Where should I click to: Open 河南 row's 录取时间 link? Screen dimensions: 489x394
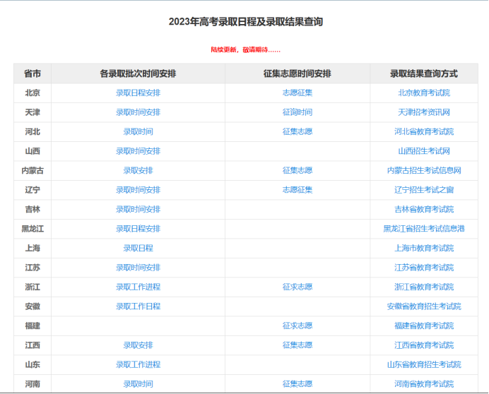pos(139,384)
